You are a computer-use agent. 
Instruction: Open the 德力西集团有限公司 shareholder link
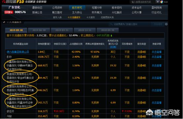18,52
